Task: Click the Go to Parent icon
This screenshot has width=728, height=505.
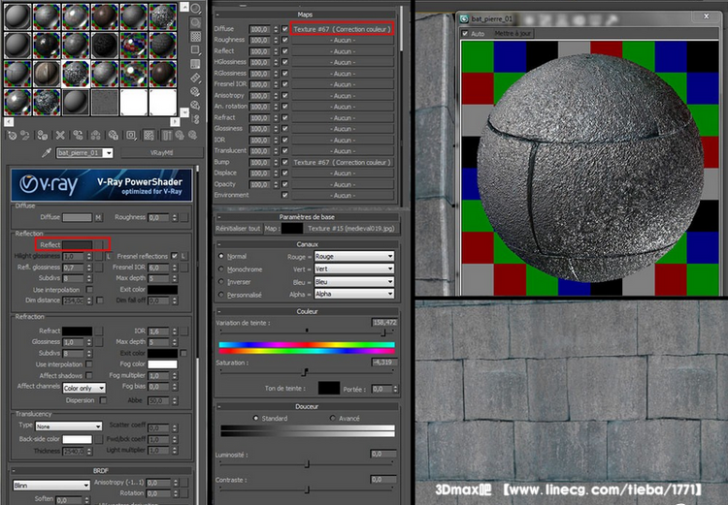Action: [180, 136]
